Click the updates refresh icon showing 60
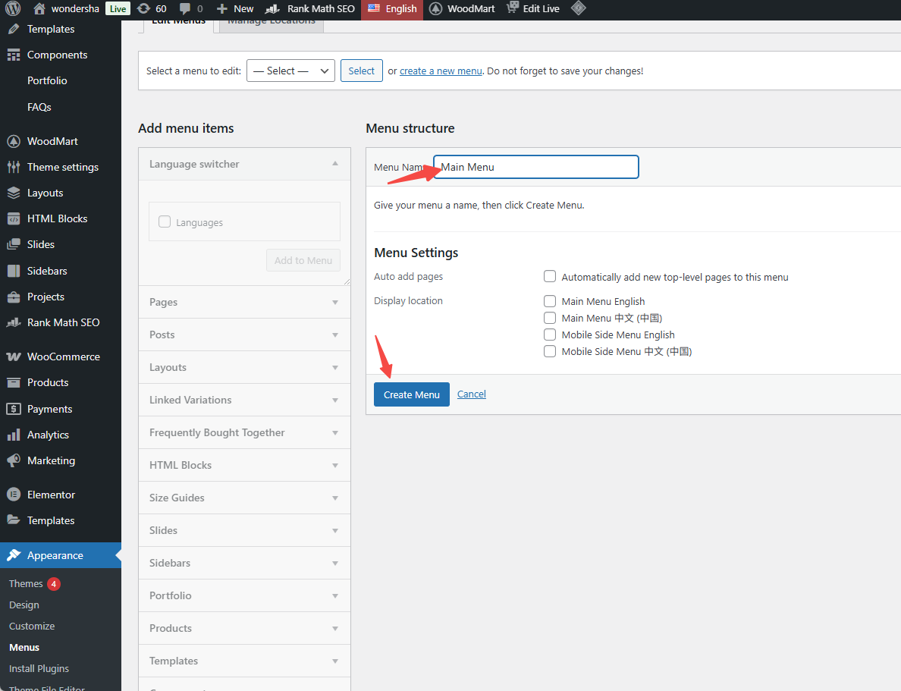The width and height of the screenshot is (901, 691). (143, 9)
